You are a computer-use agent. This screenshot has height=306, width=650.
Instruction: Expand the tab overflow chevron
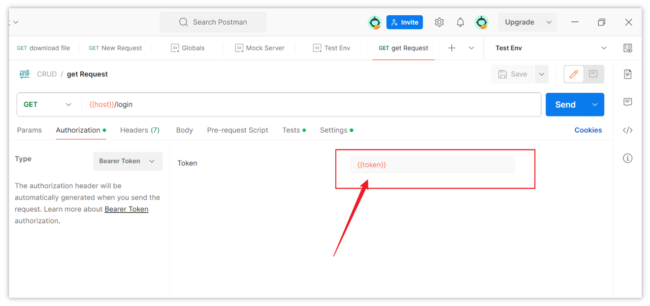tap(471, 48)
